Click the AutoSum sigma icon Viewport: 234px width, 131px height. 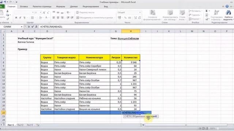click(x=207, y=11)
